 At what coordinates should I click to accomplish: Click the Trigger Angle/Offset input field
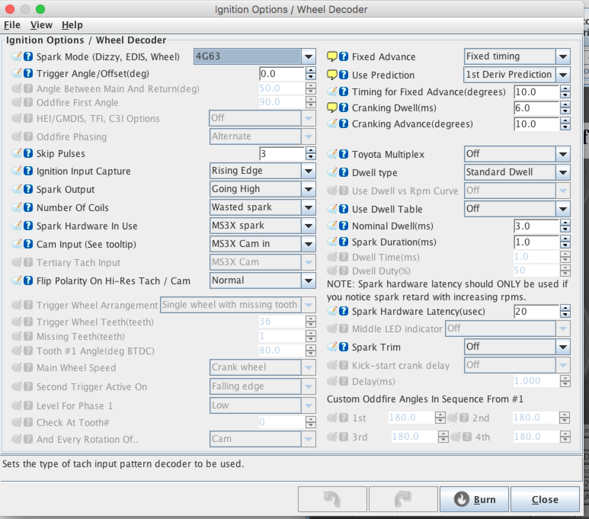tap(282, 74)
